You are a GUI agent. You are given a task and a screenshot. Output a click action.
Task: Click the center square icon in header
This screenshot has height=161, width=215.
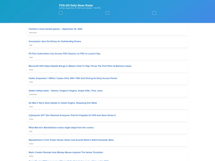point(107,13)
